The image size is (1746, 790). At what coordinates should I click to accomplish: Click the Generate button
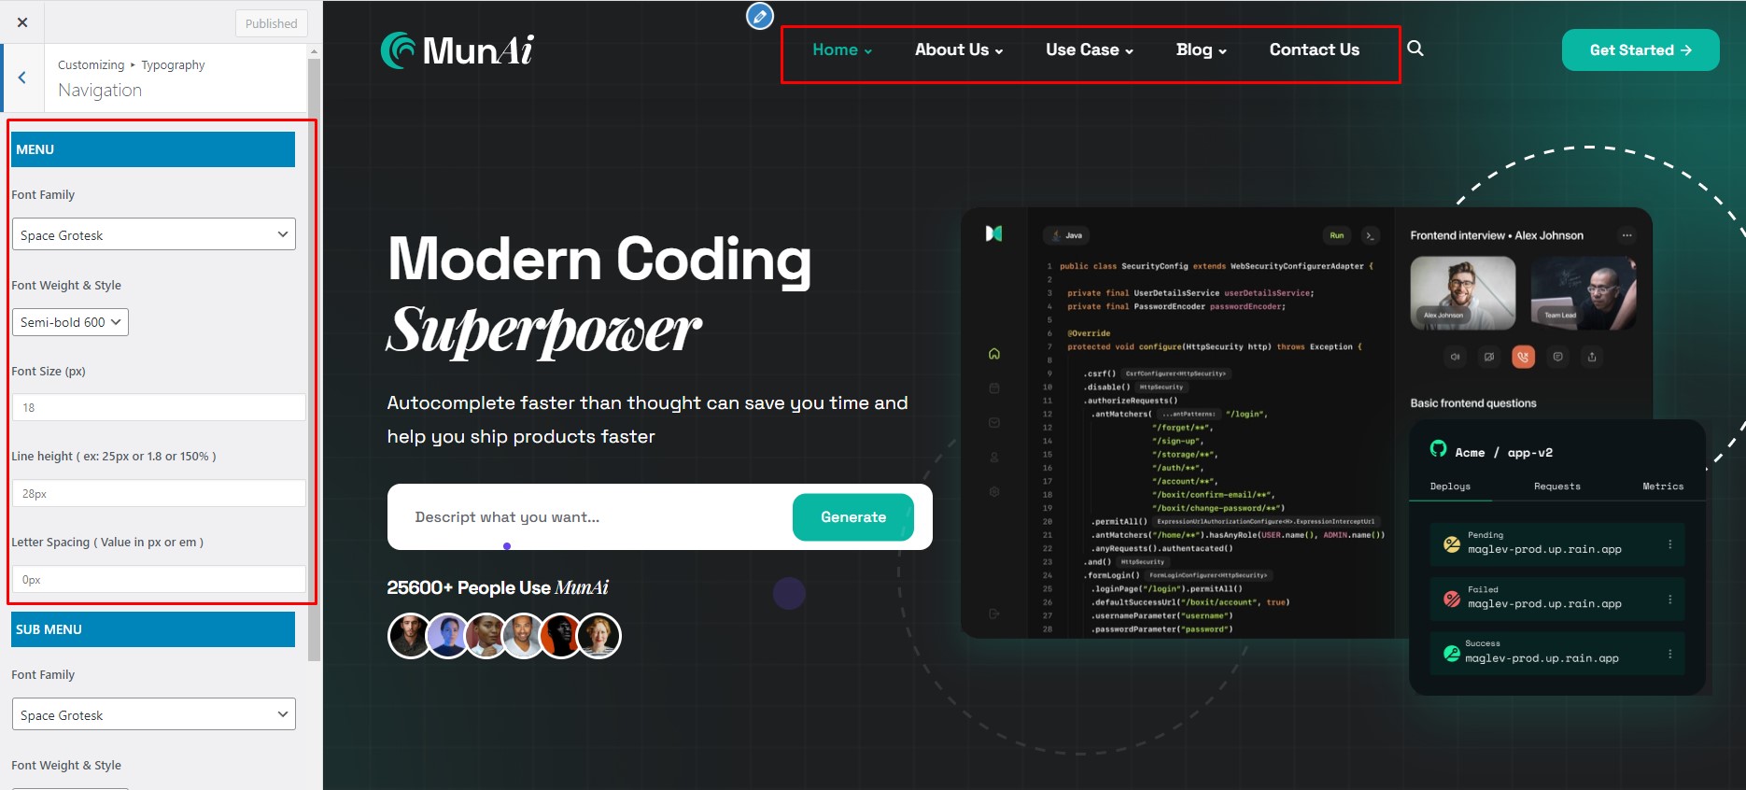tap(853, 517)
